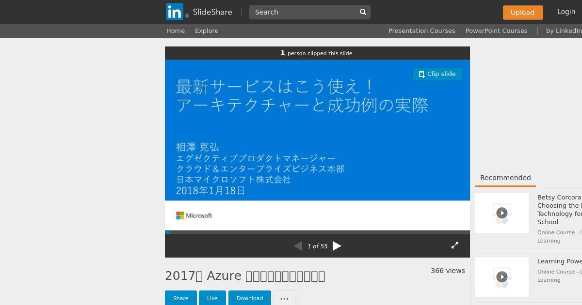582x305 pixels.
Task: Click the 366 views count
Action: tap(448, 271)
